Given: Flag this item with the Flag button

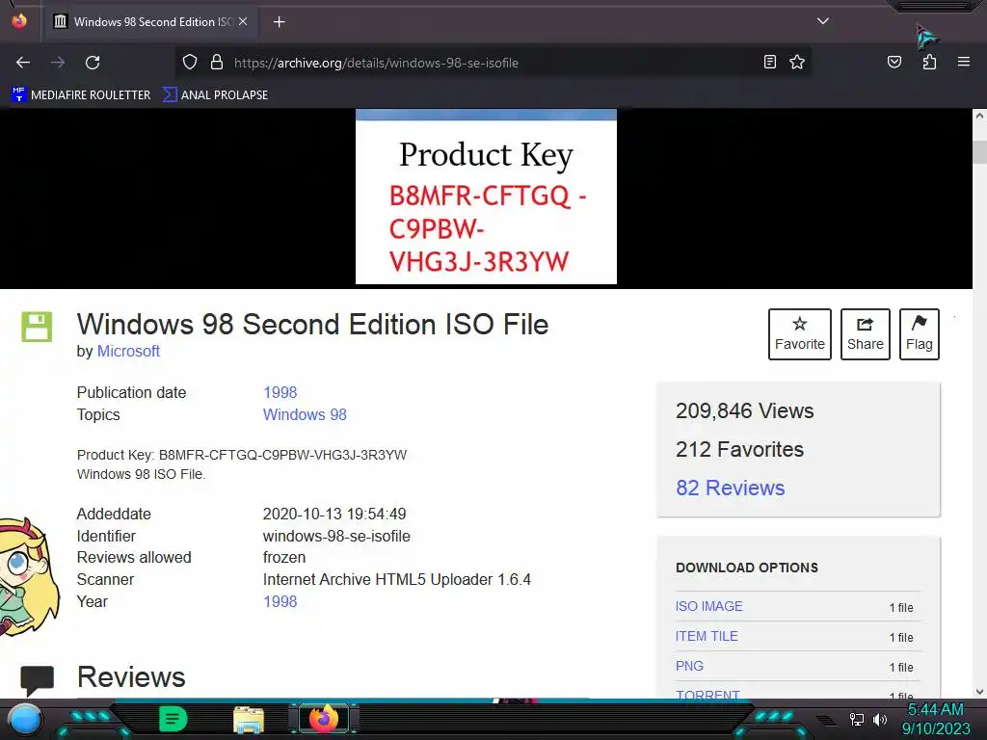Looking at the screenshot, I should coord(919,334).
